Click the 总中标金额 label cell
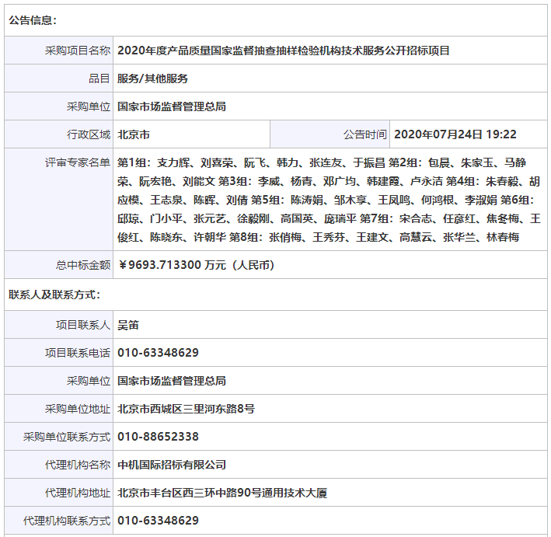The height and width of the screenshot is (537, 551). pos(82,265)
